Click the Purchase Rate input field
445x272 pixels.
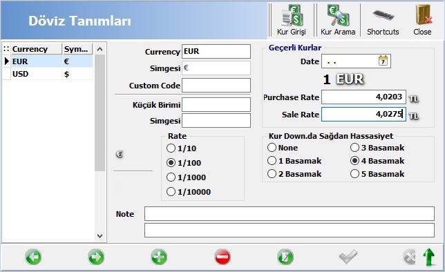[363, 97]
